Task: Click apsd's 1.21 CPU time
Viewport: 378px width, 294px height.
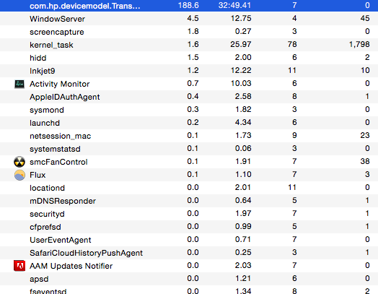Action: [x=243, y=279]
